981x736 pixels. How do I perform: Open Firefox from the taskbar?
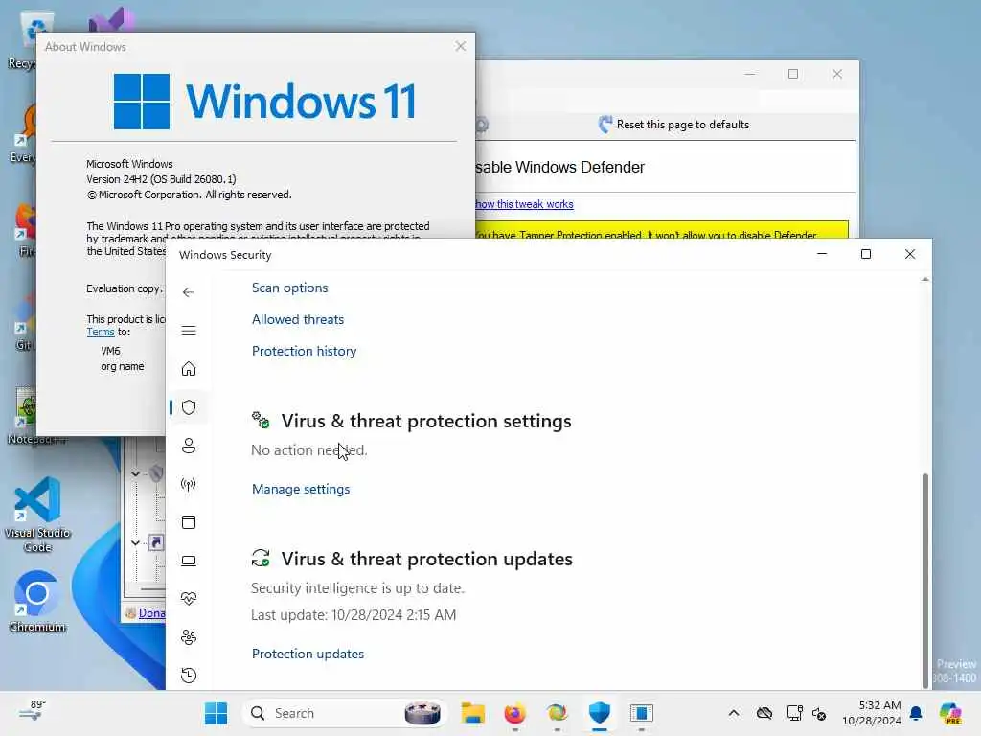pyautogui.click(x=514, y=713)
